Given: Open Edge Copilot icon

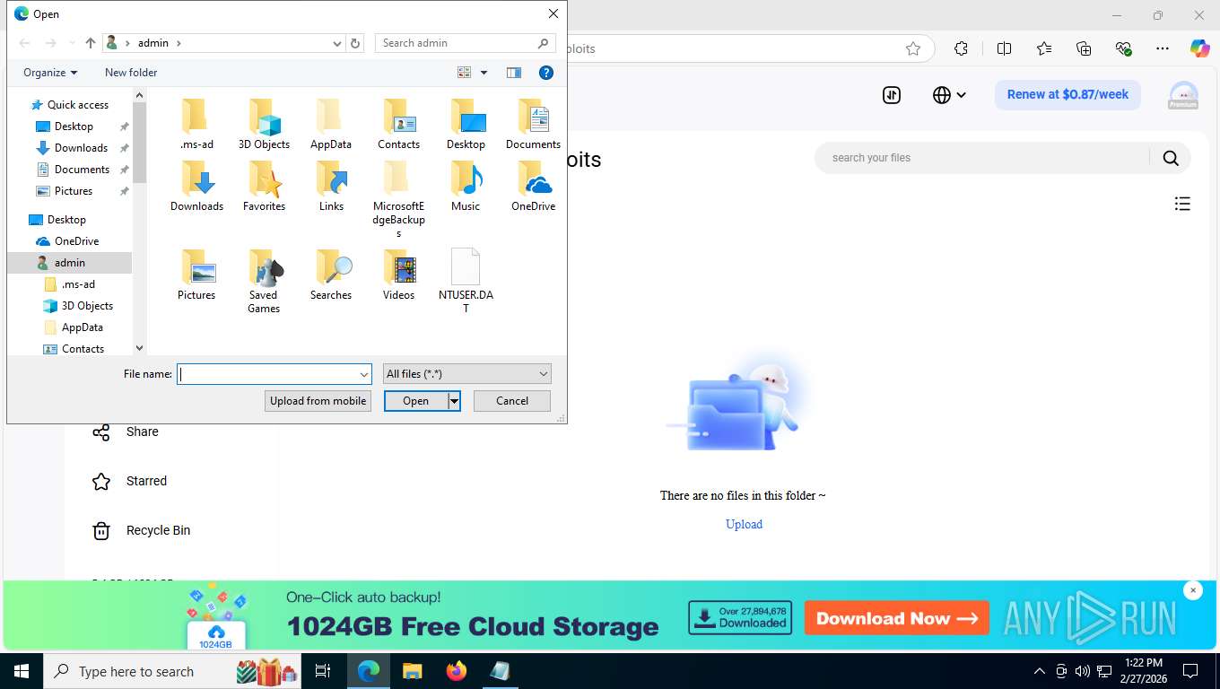Looking at the screenshot, I should 1199,48.
